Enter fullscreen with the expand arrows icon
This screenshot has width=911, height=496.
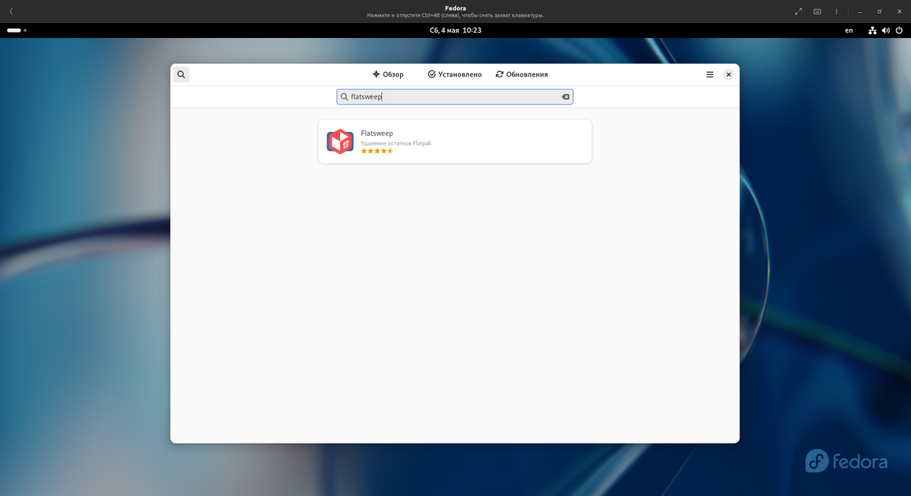798,11
